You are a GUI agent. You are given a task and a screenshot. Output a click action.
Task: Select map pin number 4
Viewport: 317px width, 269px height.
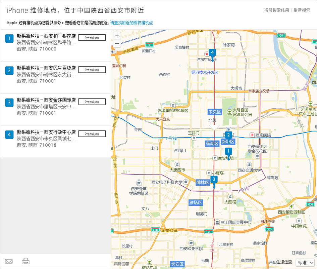212,53
